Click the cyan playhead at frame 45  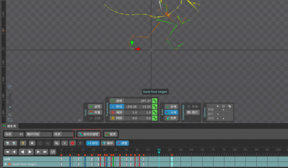pyautogui.click(x=159, y=152)
